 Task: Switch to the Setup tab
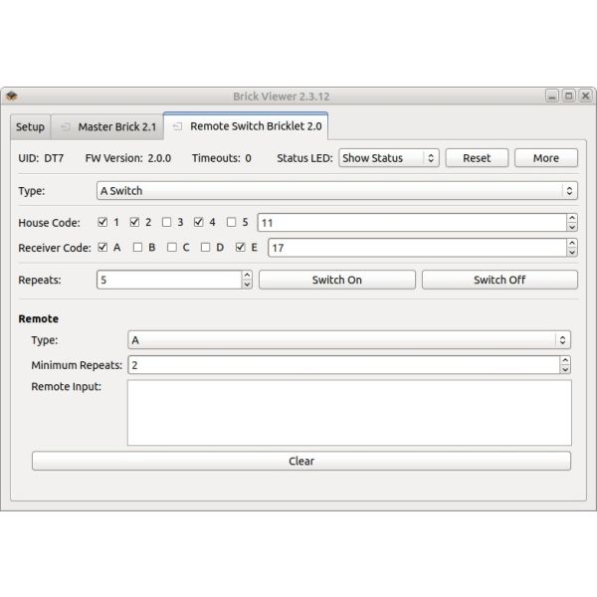31,127
